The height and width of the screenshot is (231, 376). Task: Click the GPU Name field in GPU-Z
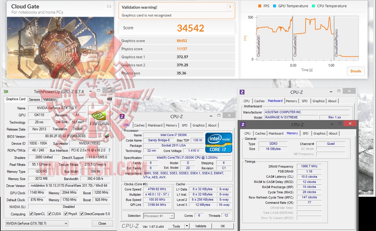pos(57,108)
